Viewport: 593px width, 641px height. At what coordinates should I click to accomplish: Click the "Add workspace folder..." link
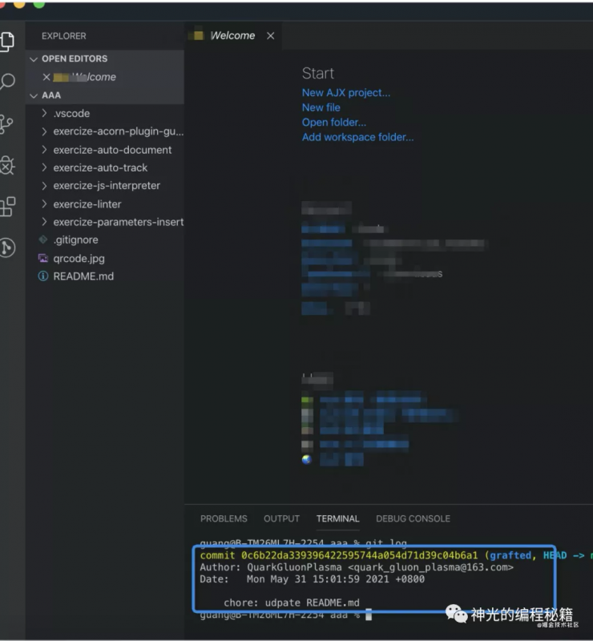(357, 137)
